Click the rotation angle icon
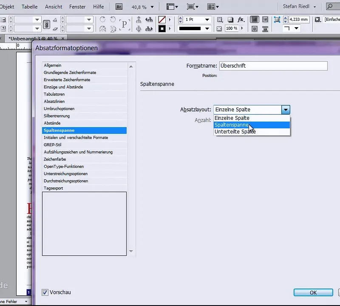 (x=55, y=20)
